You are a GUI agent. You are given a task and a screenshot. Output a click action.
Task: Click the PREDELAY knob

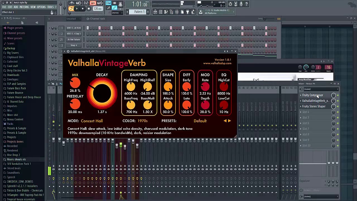[75, 104]
